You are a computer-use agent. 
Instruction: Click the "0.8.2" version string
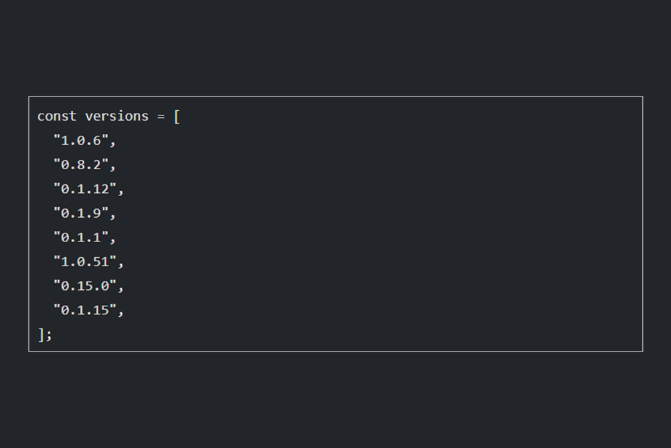(80, 165)
